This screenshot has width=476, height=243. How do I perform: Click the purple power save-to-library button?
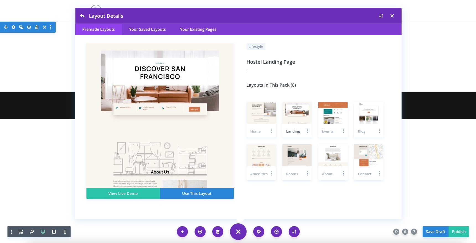click(x=200, y=232)
